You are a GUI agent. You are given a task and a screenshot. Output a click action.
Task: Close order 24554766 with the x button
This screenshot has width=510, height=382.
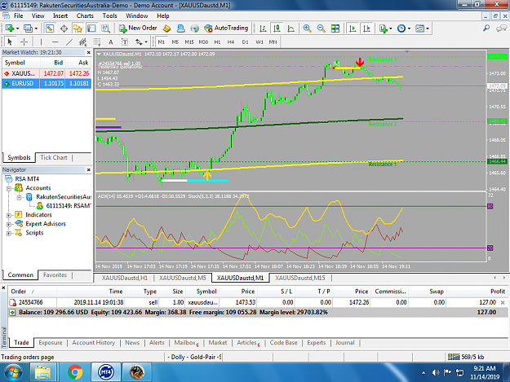point(503,302)
